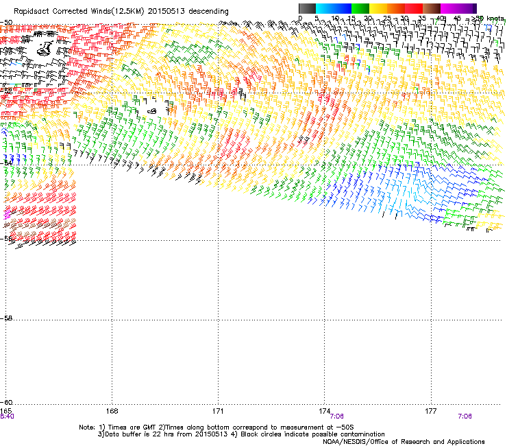
Task: Click the Auckland Islands outline near -51
Action: coord(45,48)
